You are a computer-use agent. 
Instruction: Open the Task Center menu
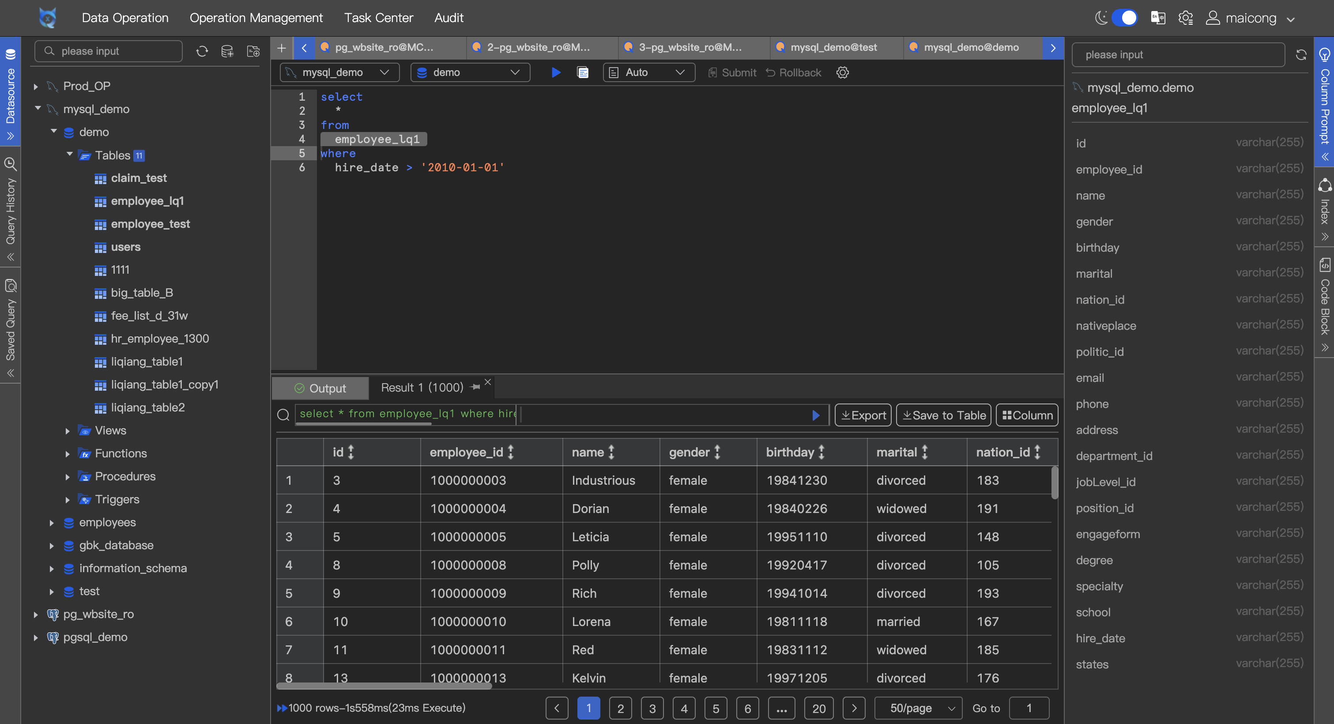[x=379, y=18]
